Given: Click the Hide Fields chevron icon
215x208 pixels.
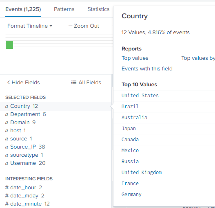Looking at the screenshot, I should pyautogui.click(x=9, y=82).
